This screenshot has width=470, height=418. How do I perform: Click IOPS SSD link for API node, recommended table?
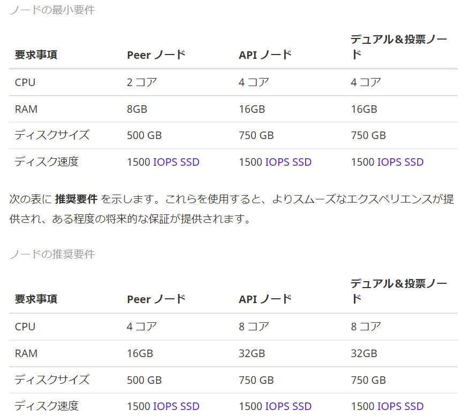288,406
